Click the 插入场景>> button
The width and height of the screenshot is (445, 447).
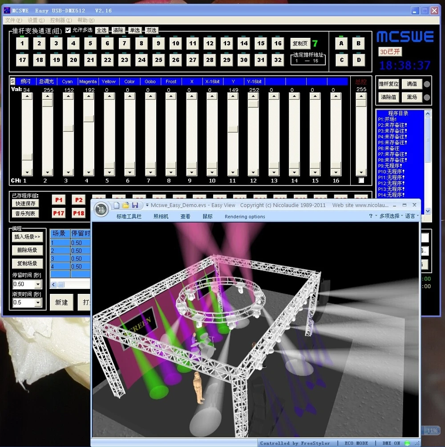click(x=27, y=237)
